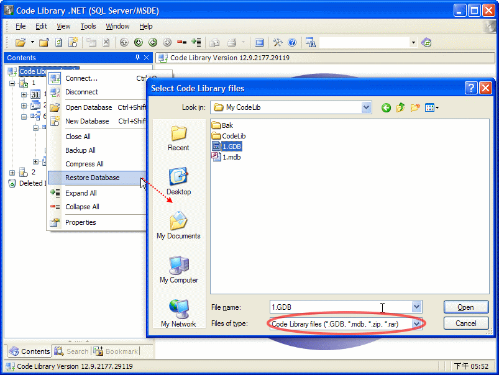
Task: Choose Expand All in the context menu
Action: pos(97,193)
